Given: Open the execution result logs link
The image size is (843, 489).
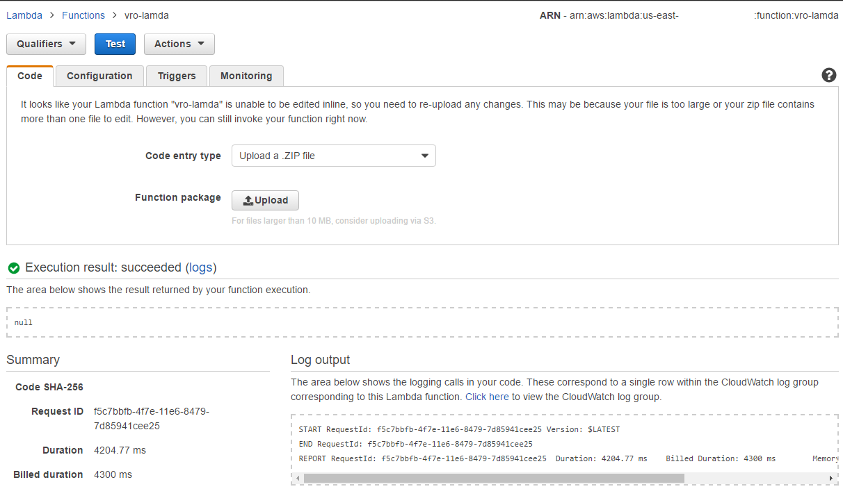Looking at the screenshot, I should click(201, 267).
